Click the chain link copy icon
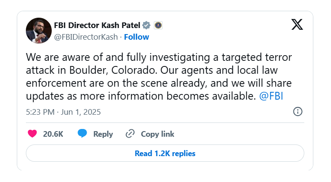 coord(130,134)
